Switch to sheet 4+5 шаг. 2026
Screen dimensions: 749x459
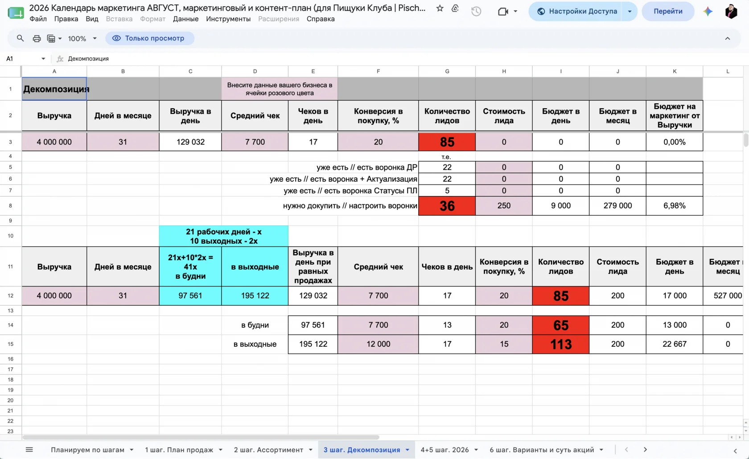(x=444, y=450)
